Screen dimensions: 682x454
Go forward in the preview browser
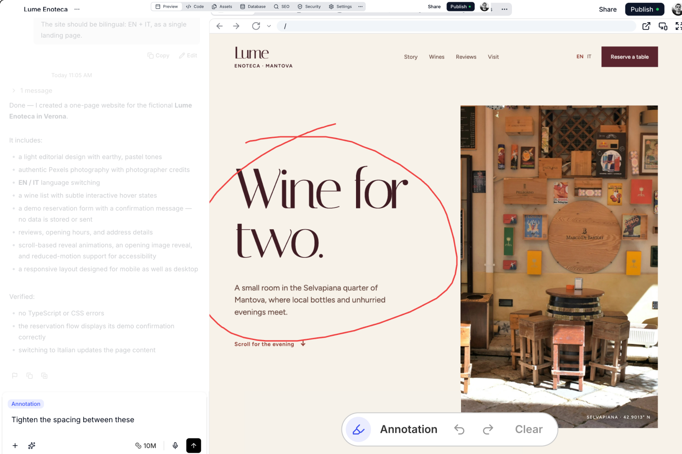click(x=236, y=26)
